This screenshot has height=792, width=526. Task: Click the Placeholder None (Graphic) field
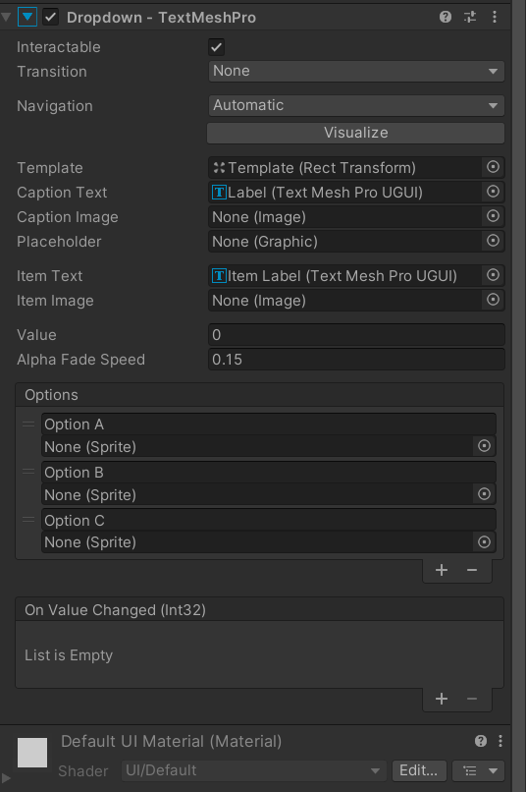pyautogui.click(x=344, y=242)
